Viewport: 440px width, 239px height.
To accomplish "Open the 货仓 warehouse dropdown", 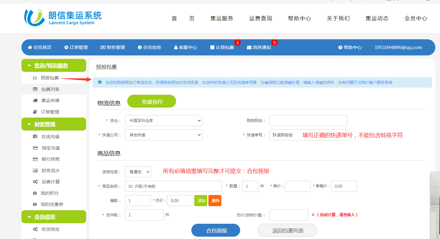I will coord(163,121).
